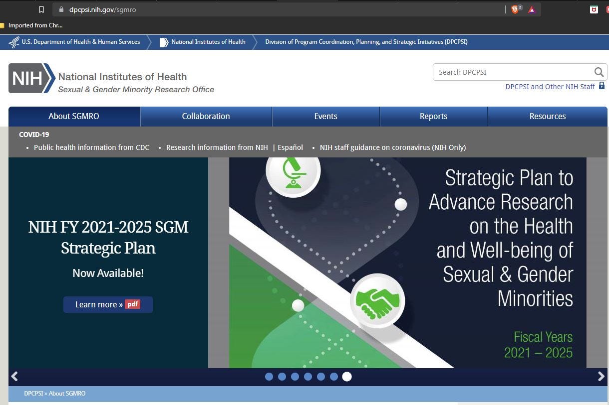Select the second carousel slide dot
Screen dimensions: 609x405
coord(282,377)
